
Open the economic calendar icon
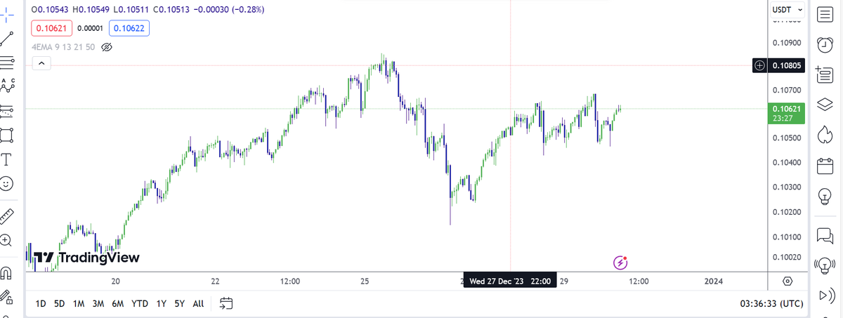point(825,166)
